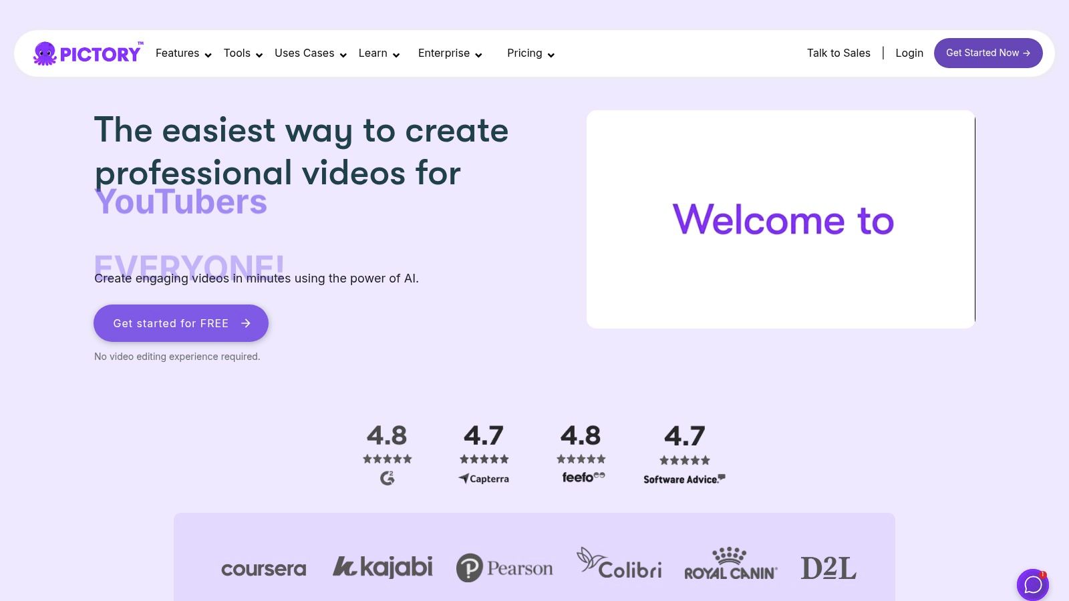Click the Colibri logo
The width and height of the screenshot is (1069, 601).
tap(619, 564)
